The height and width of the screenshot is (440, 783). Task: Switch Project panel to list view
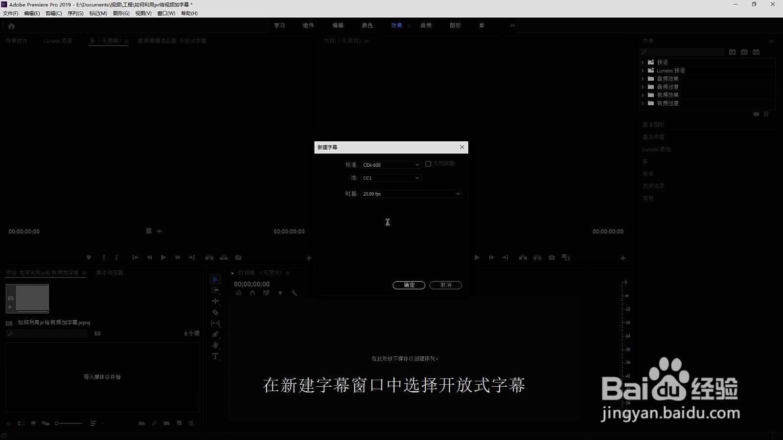coord(21,423)
